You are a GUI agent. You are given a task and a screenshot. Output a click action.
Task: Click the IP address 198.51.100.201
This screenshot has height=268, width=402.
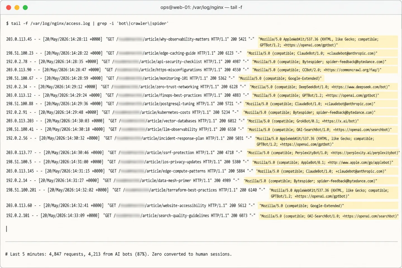pos(21,190)
